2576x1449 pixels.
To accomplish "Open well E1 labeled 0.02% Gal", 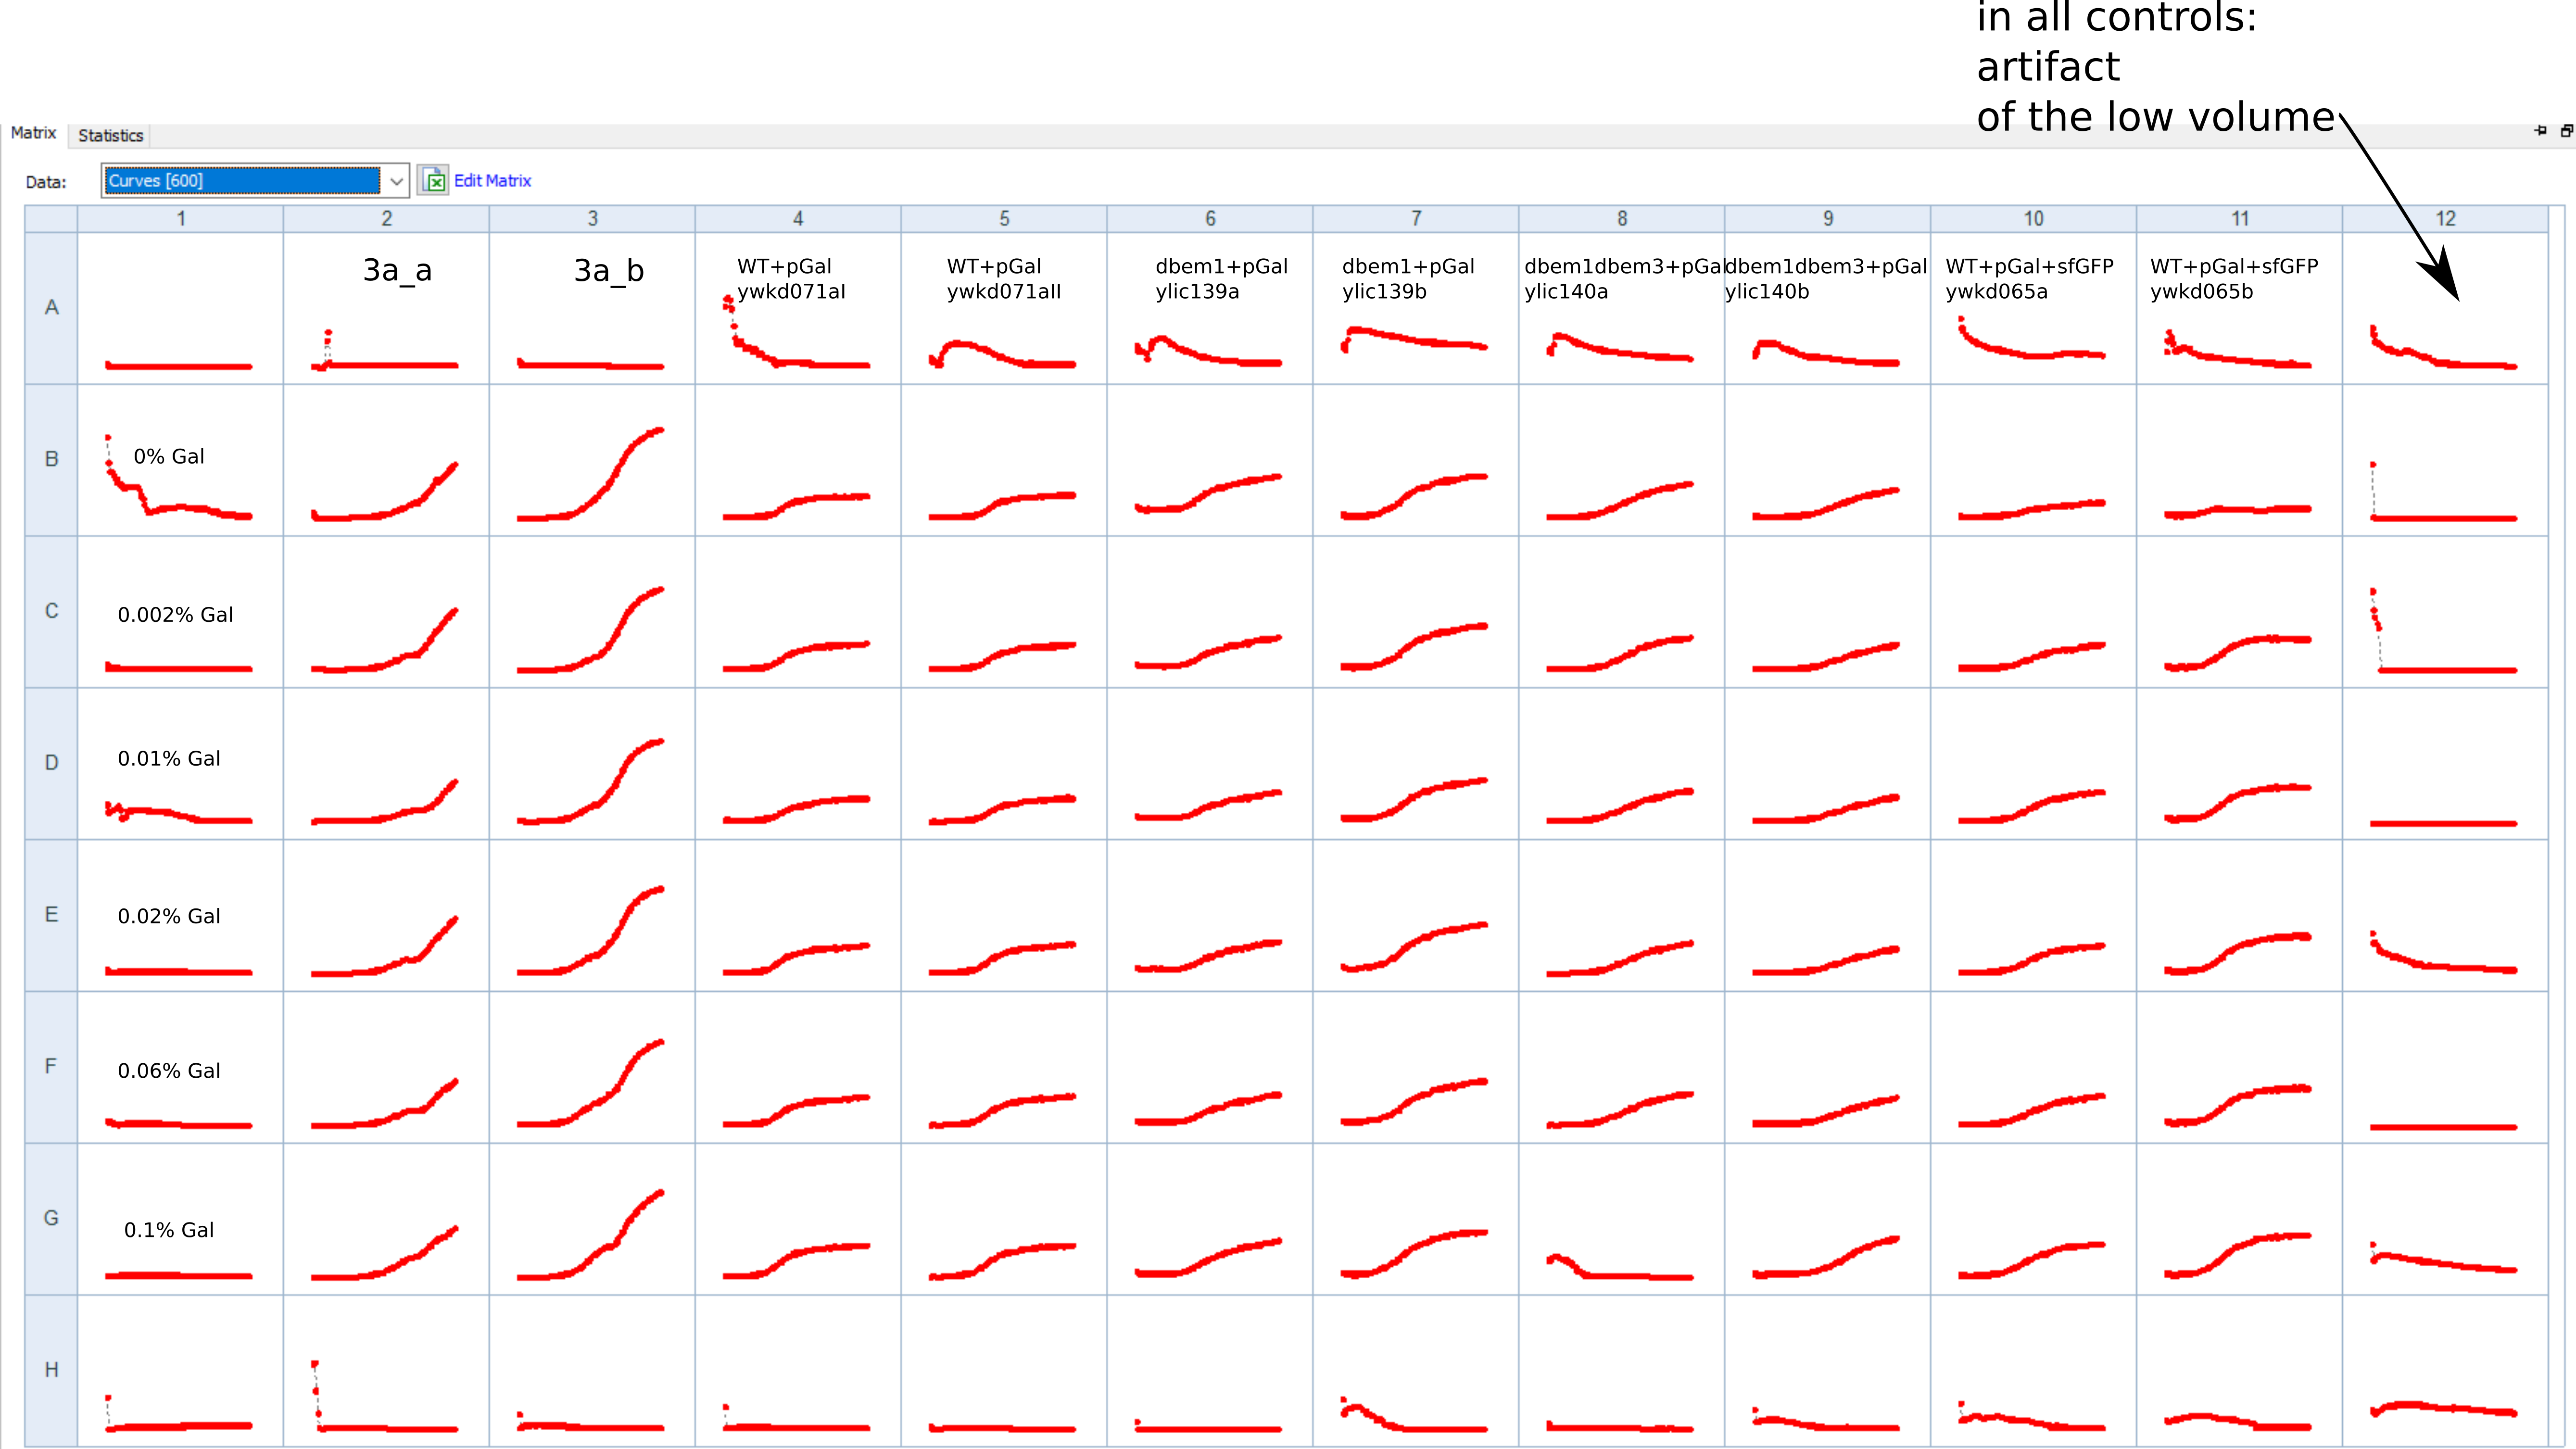I will tap(181, 916).
